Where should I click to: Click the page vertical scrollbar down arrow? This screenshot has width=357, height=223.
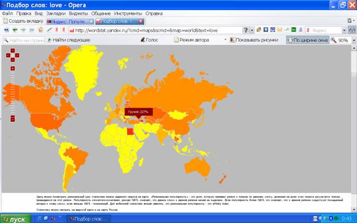[354, 209]
